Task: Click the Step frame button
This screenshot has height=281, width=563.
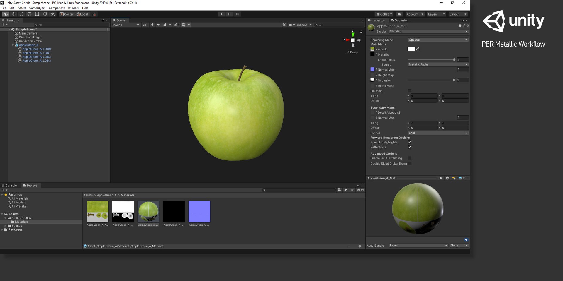Action: pyautogui.click(x=237, y=14)
